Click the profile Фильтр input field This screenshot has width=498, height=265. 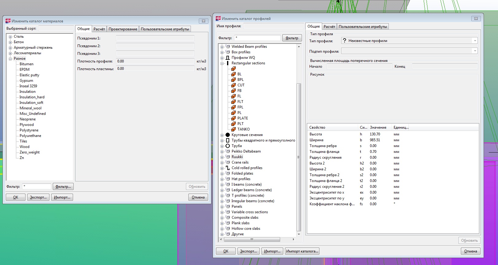[x=257, y=38]
